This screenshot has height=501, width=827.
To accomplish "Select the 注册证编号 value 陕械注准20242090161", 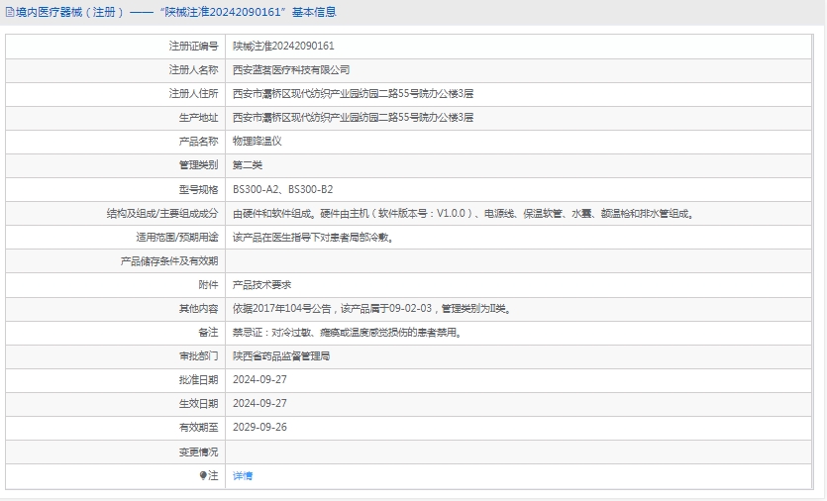I will (x=283, y=47).
